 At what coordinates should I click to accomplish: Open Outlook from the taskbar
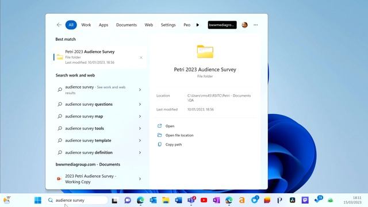tap(153, 200)
